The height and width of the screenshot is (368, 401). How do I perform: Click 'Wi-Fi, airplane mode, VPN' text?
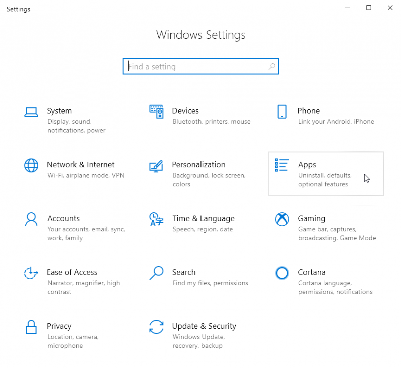click(86, 175)
